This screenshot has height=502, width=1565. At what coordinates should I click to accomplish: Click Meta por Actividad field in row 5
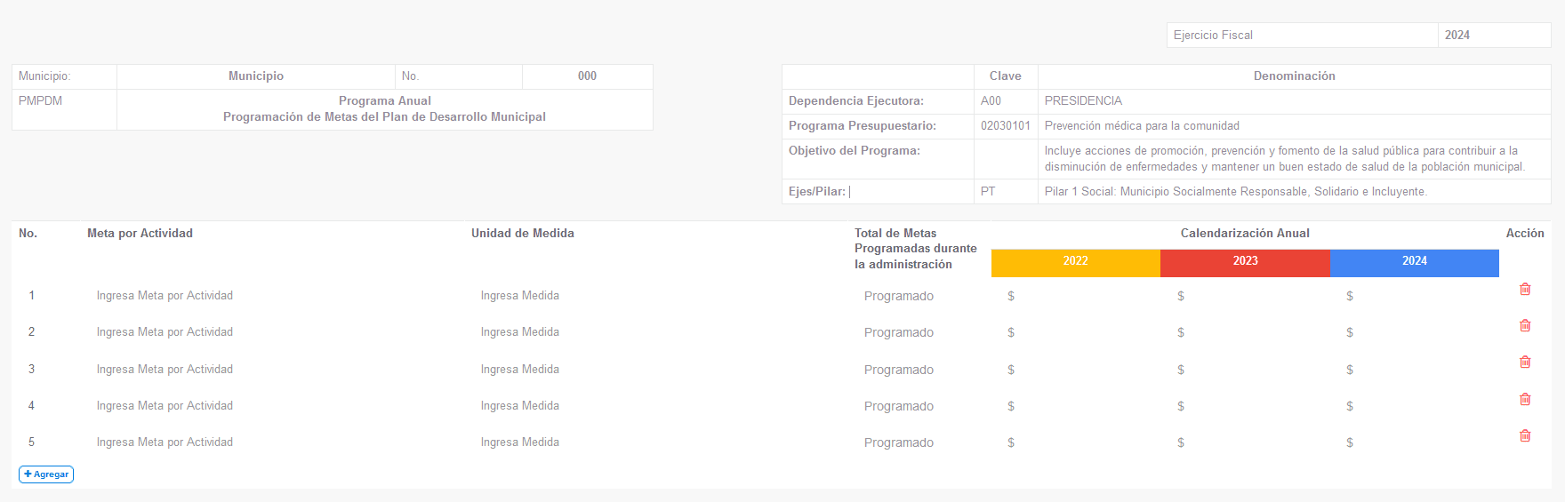tap(271, 442)
